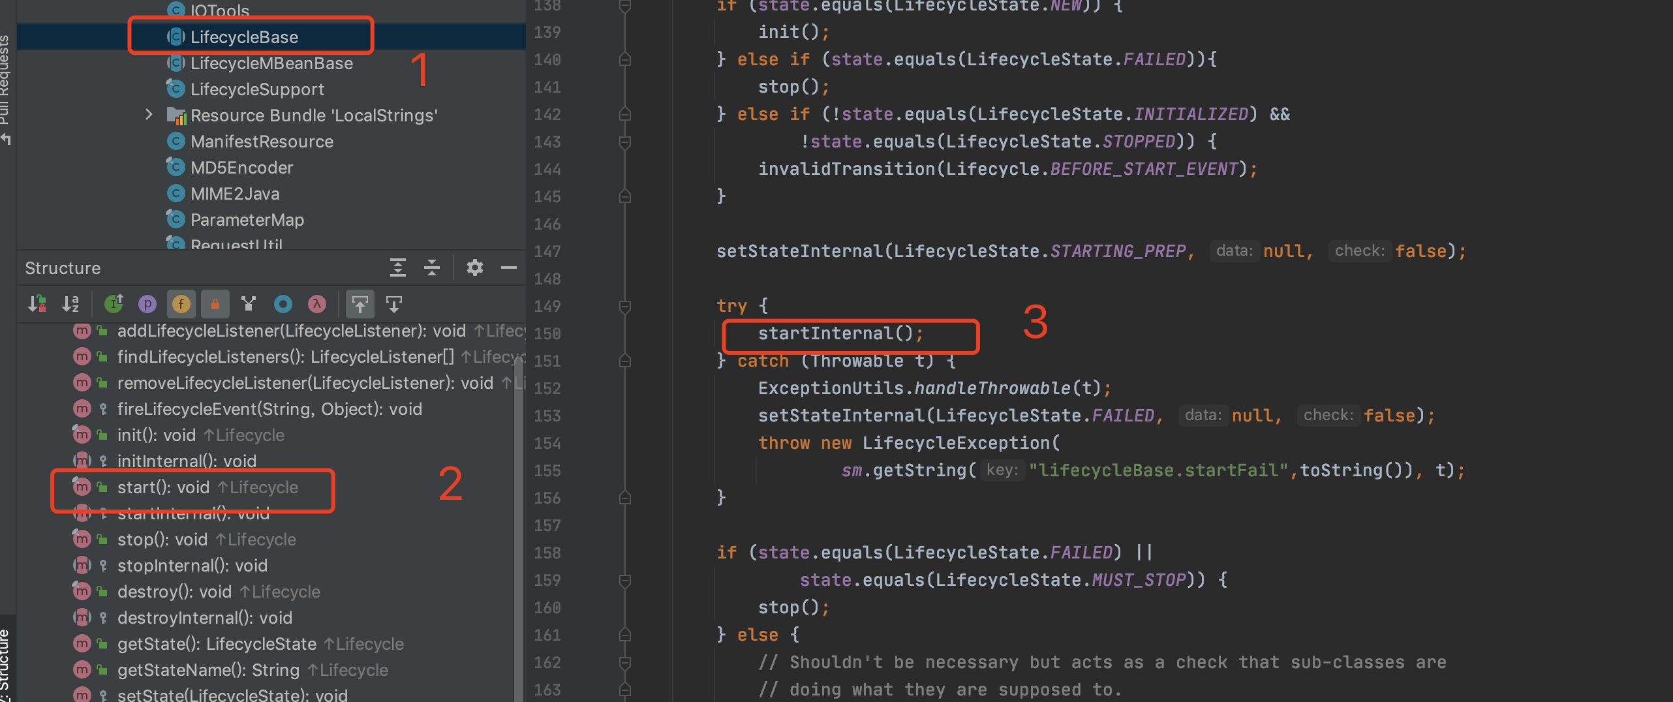Toggle Autoscroll to Source button

pyautogui.click(x=360, y=303)
